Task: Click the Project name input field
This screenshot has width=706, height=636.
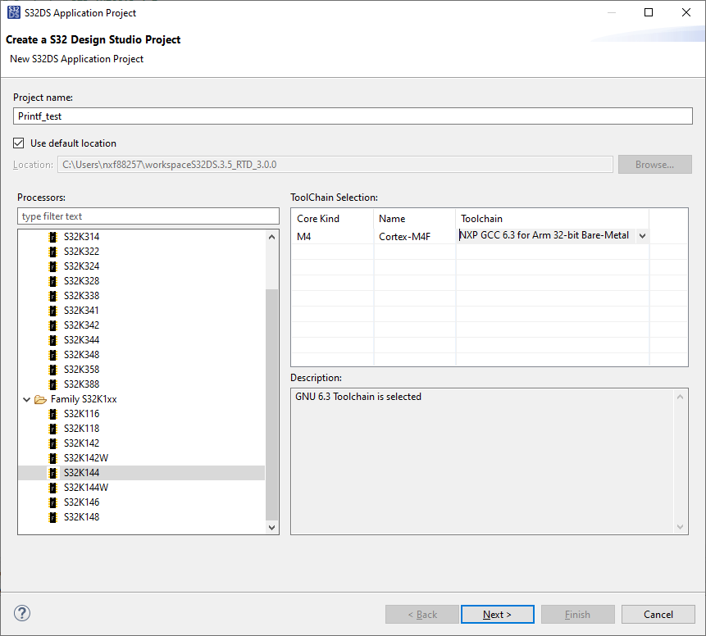Action: click(x=353, y=116)
